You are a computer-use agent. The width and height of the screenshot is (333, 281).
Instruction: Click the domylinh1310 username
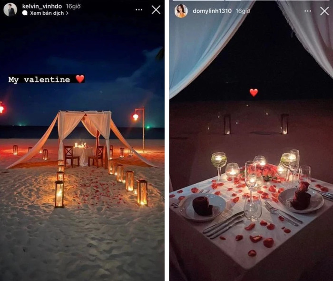pyautogui.click(x=212, y=11)
